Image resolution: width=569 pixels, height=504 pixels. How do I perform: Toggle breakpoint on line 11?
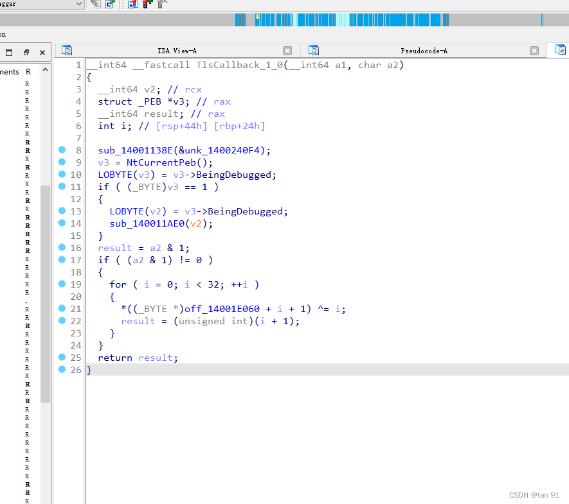[x=62, y=186]
